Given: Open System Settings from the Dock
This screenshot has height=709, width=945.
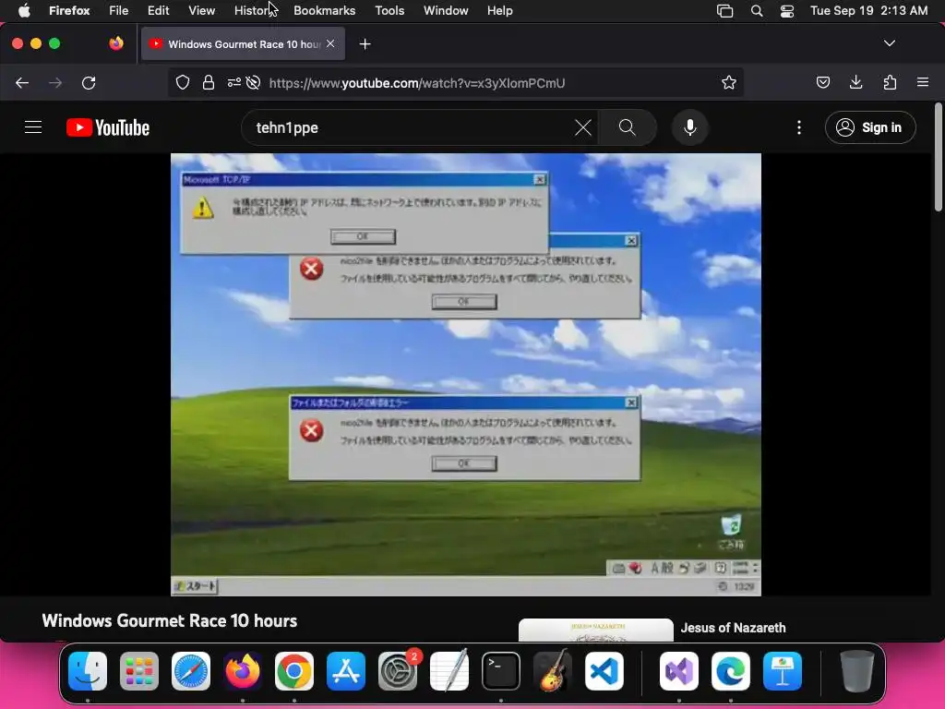Looking at the screenshot, I should [398, 670].
